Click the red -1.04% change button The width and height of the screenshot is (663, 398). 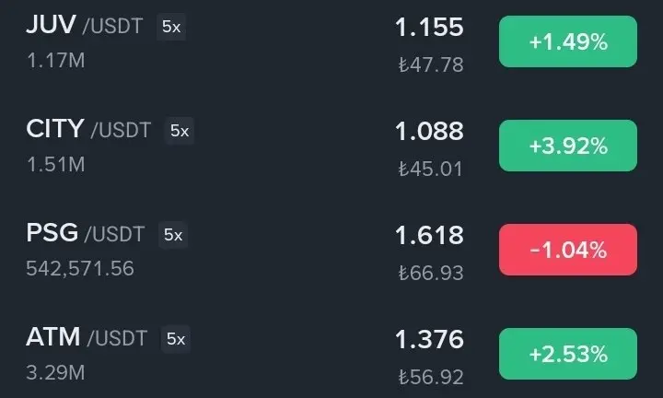click(x=568, y=250)
